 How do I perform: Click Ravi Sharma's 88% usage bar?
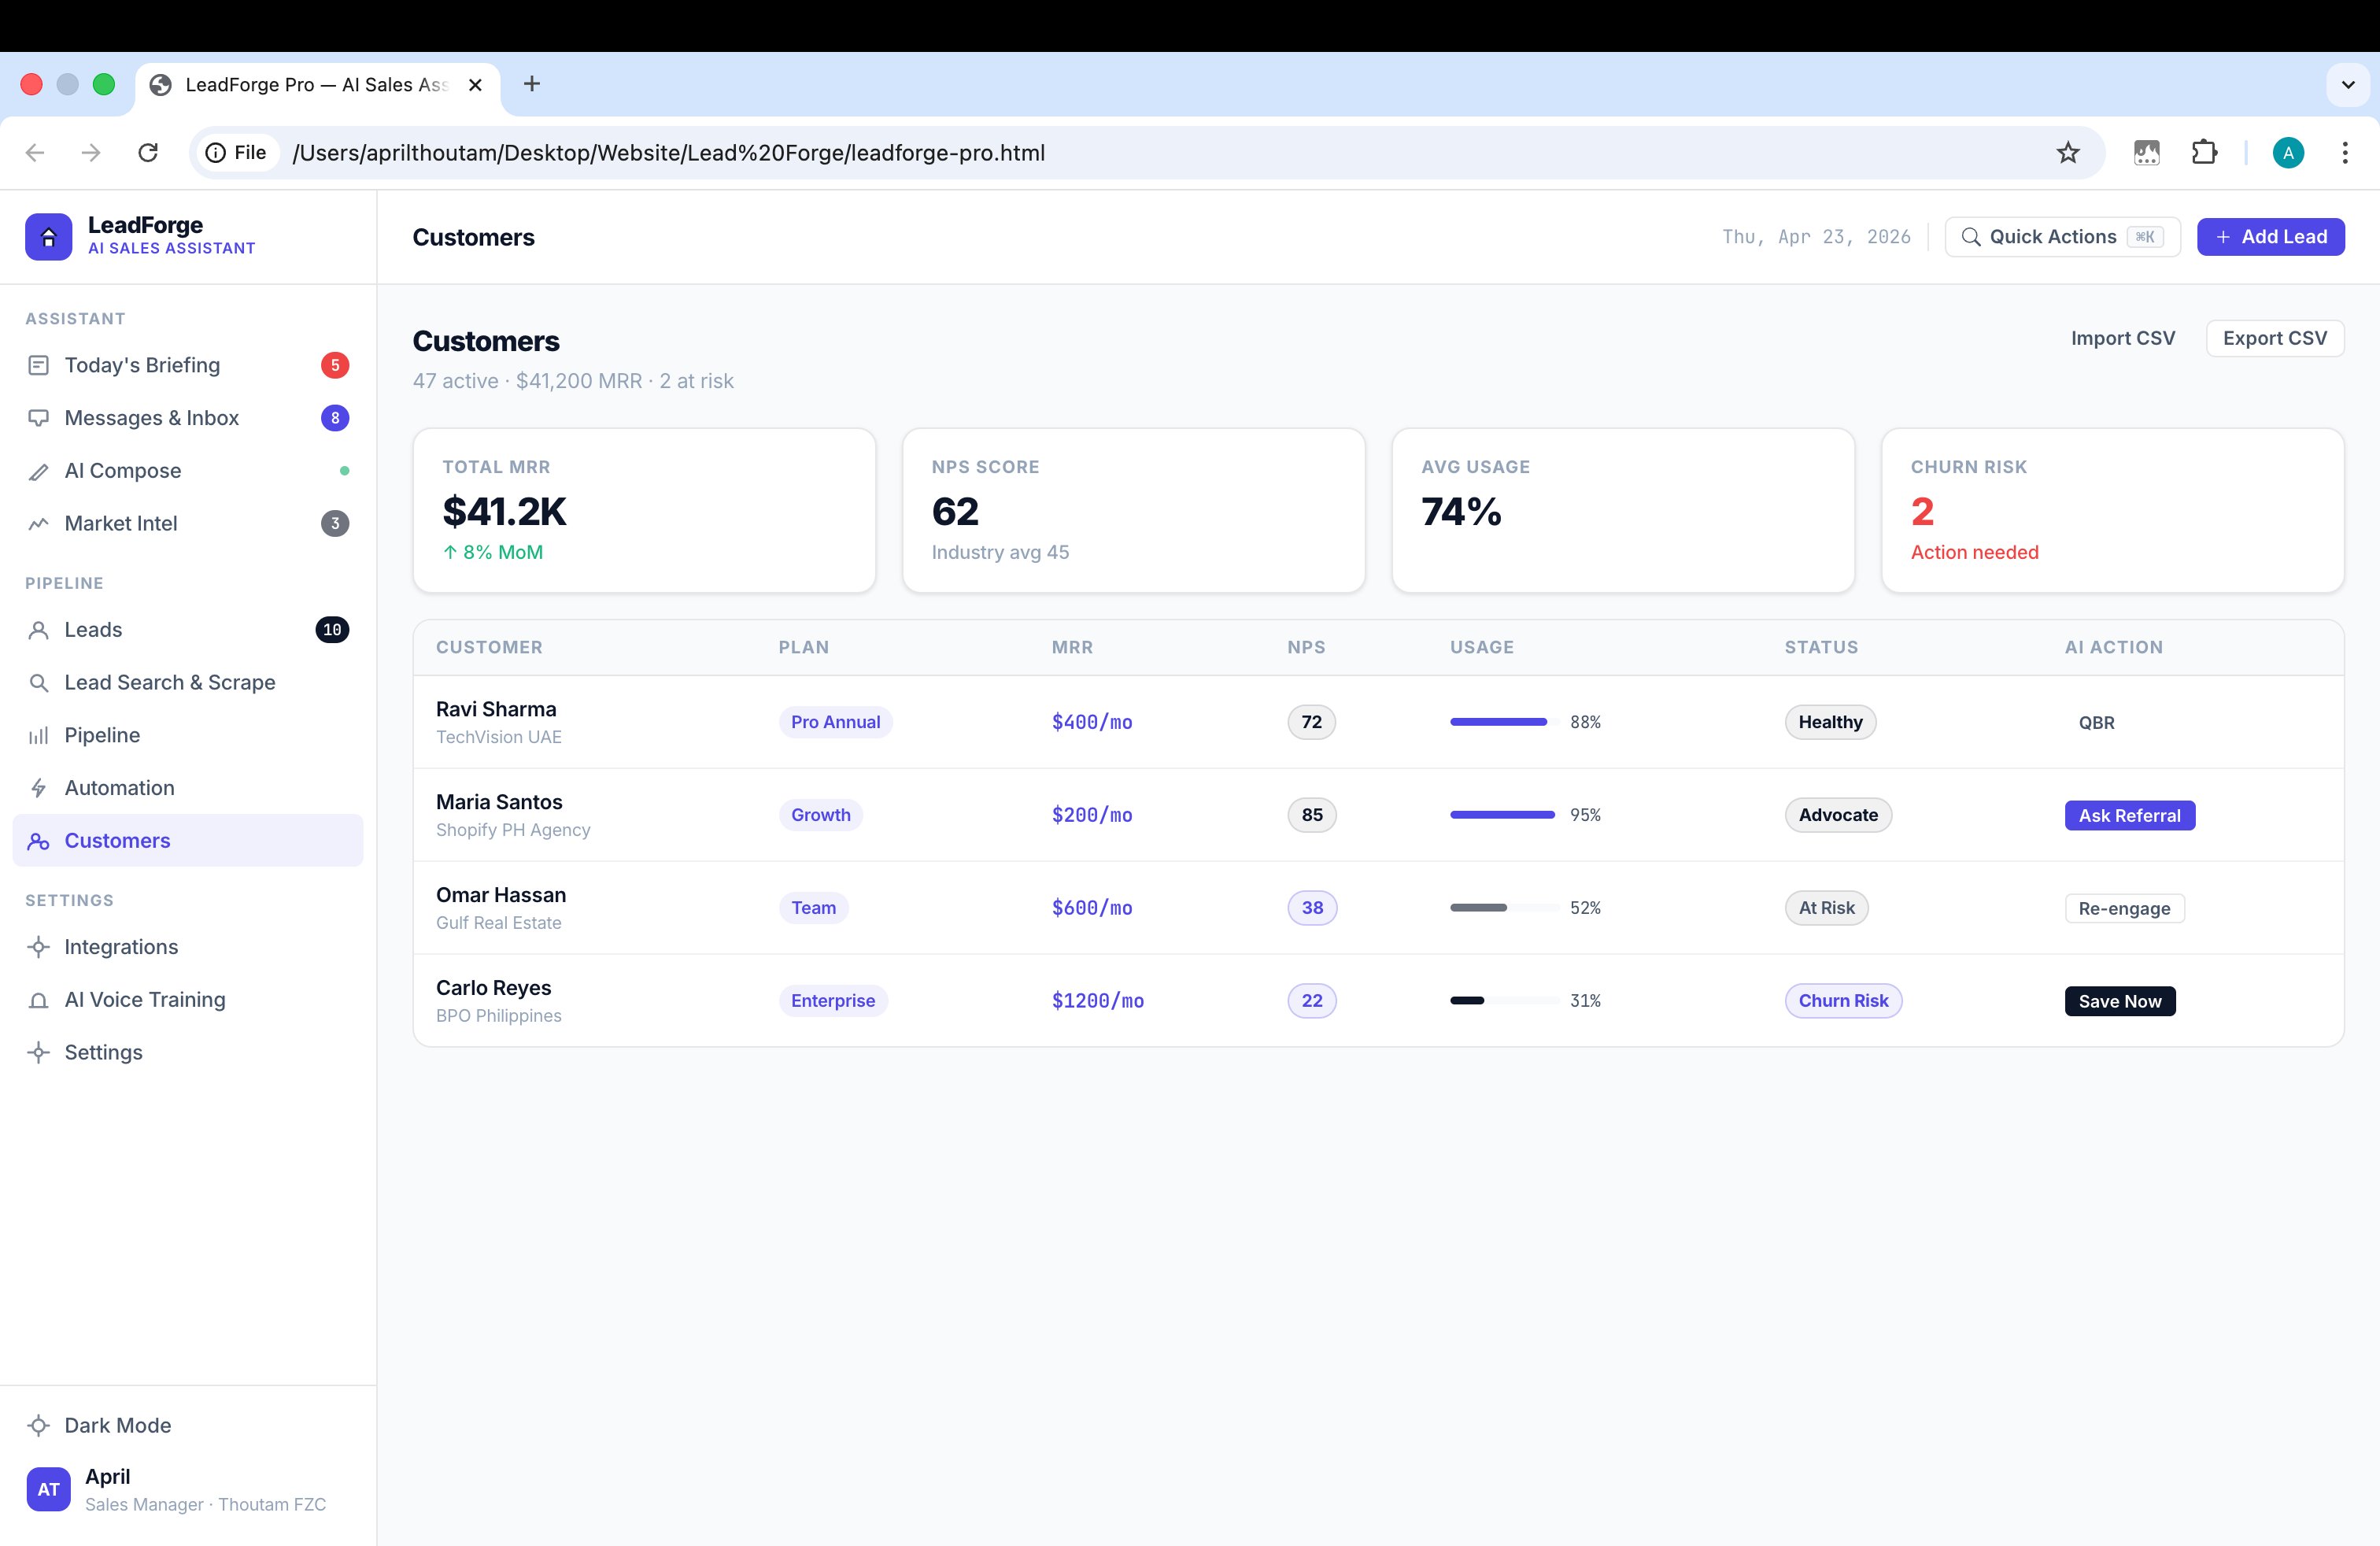pyautogui.click(x=1502, y=722)
